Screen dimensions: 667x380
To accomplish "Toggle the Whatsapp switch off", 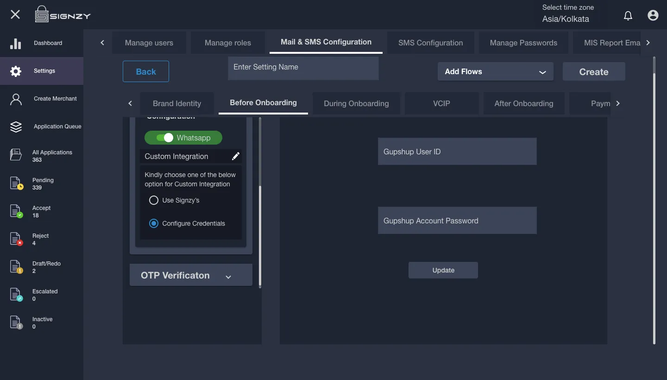I will point(164,138).
